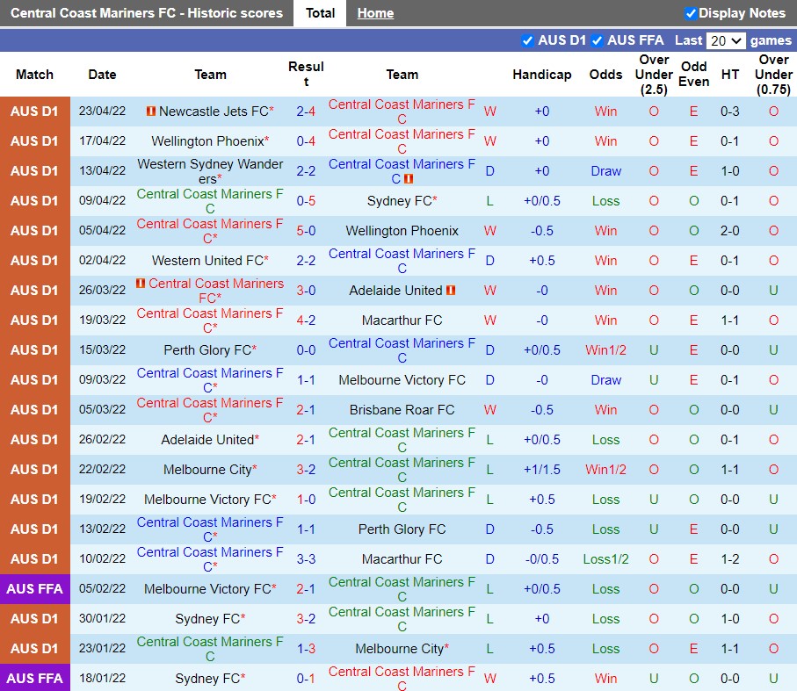Click the orange AUS D1 badge dated 23/04/22
Viewport: 797px width, 691px height.
coord(35,112)
